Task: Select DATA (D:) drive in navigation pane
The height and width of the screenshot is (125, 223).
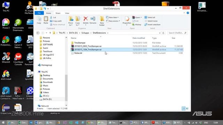Action: 47,99
